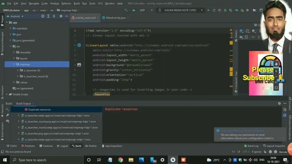Viewport: 292px width, 164px height.
Task: Click the Design surface layers icon in preview toolbar
Action: coord(241,31)
